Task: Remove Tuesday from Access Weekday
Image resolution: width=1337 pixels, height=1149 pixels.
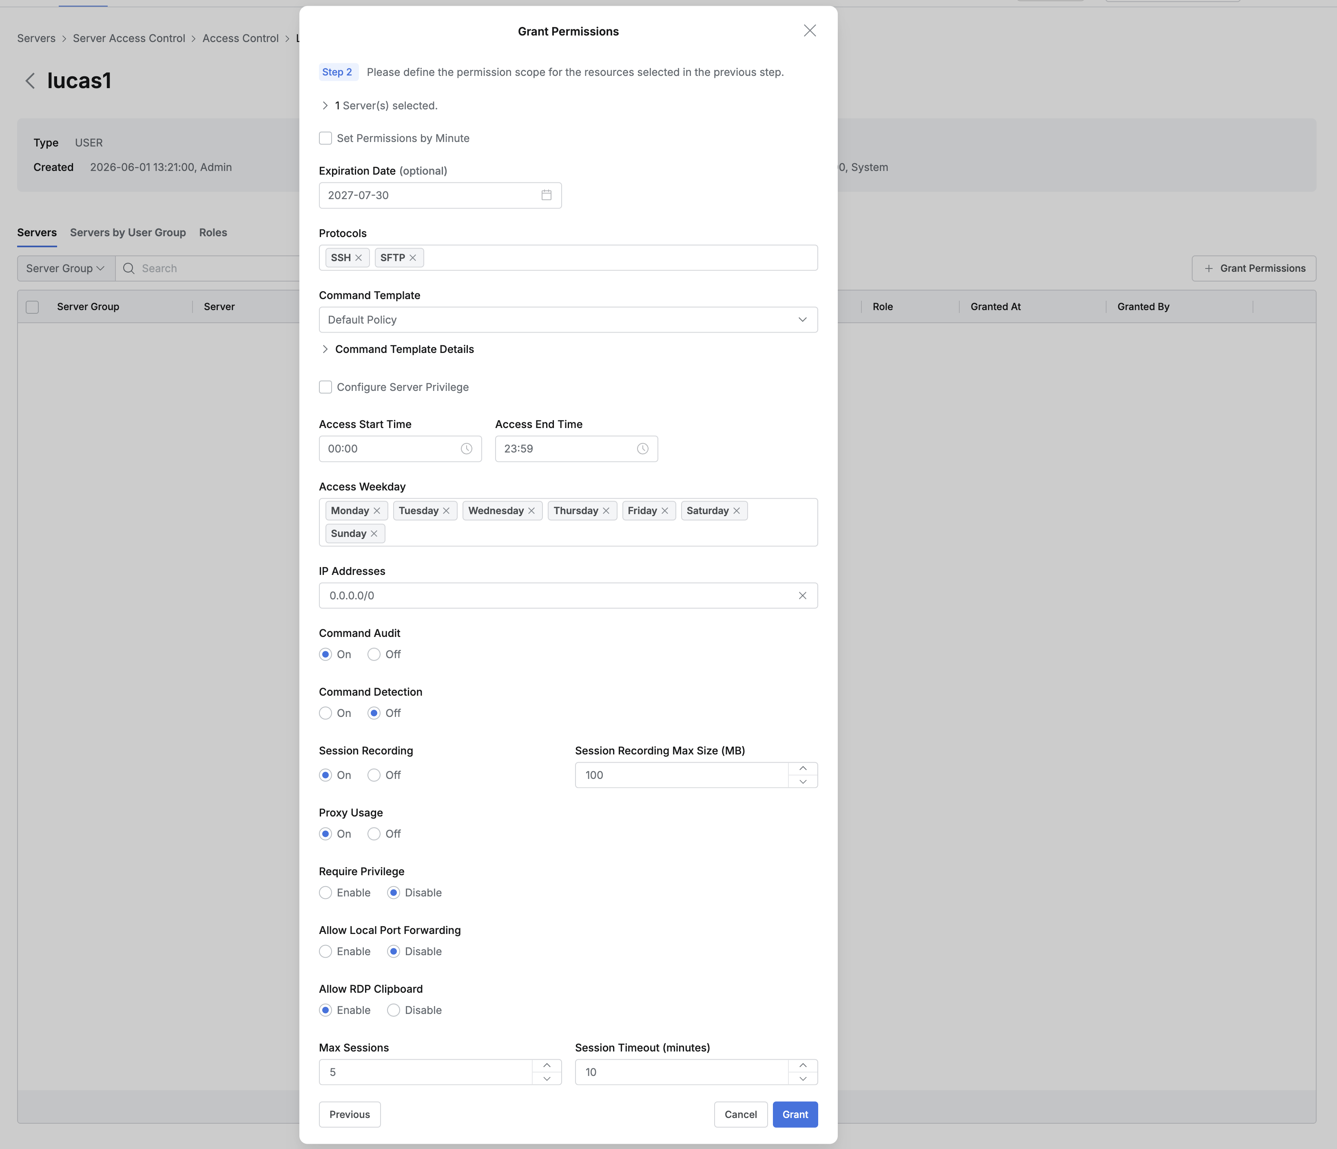Action: (446, 510)
